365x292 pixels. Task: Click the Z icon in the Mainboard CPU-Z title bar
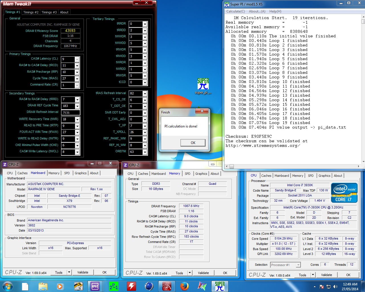5,165
